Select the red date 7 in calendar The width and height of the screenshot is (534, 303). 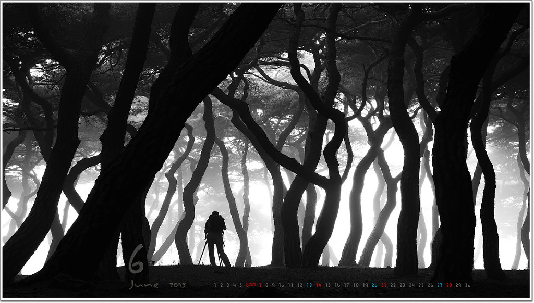click(261, 285)
